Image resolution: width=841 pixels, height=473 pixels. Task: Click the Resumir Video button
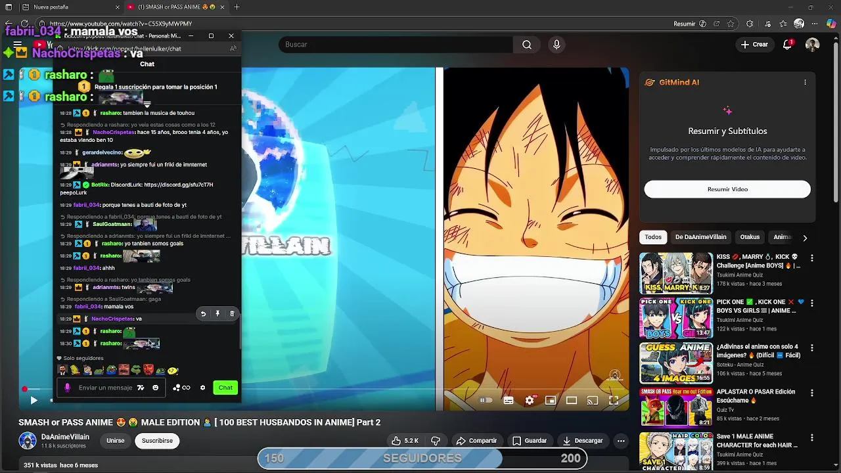tap(727, 189)
